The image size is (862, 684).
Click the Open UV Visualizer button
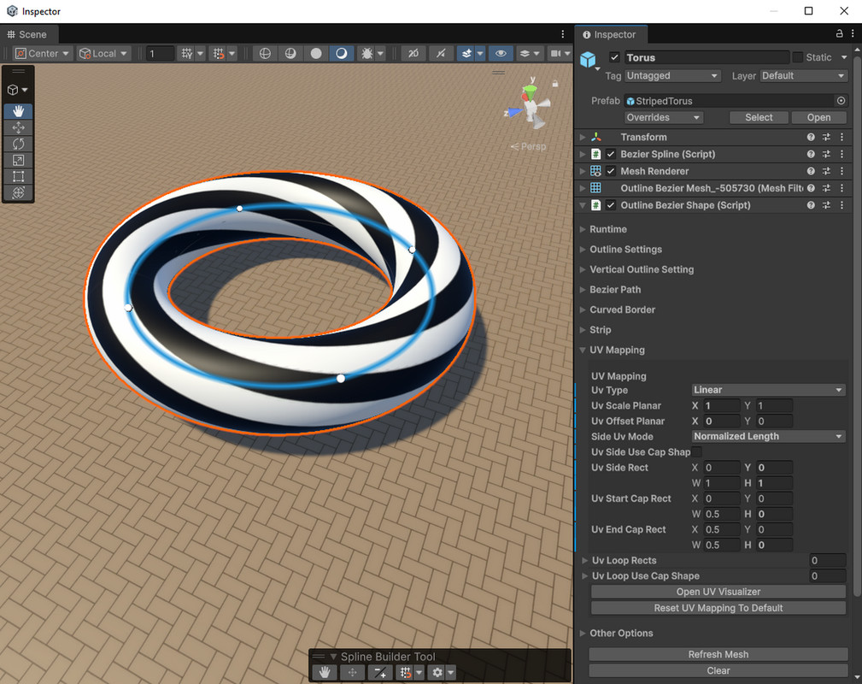click(x=718, y=592)
